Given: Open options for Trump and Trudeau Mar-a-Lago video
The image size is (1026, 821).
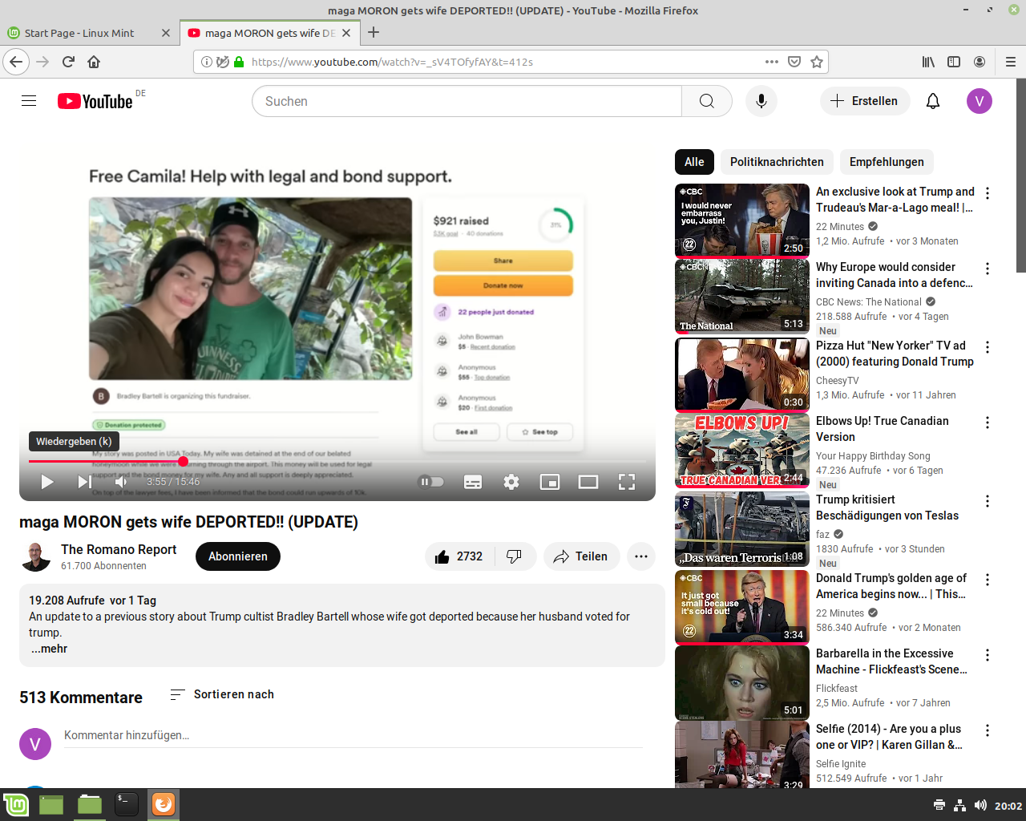Looking at the screenshot, I should [988, 193].
